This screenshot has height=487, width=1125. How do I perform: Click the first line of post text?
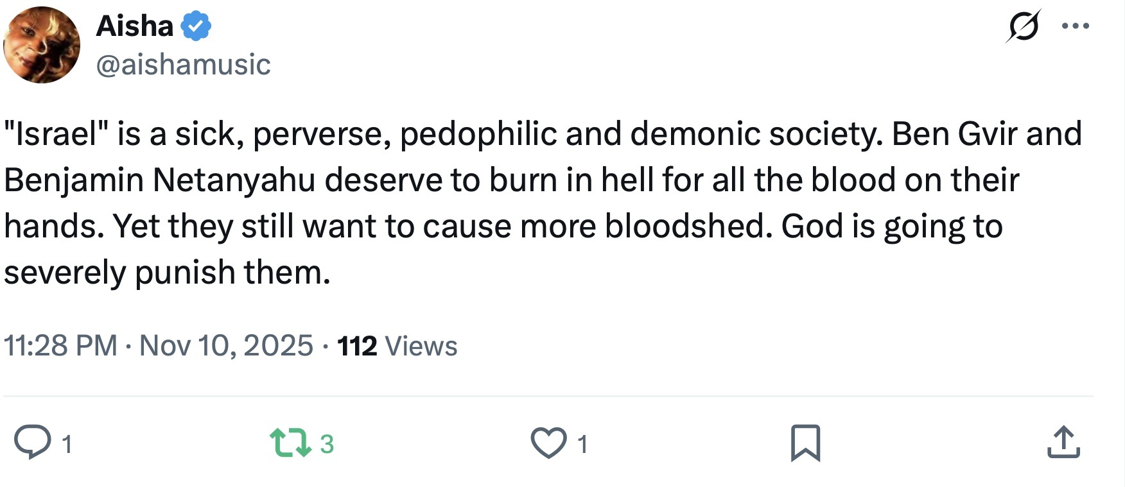(543, 134)
